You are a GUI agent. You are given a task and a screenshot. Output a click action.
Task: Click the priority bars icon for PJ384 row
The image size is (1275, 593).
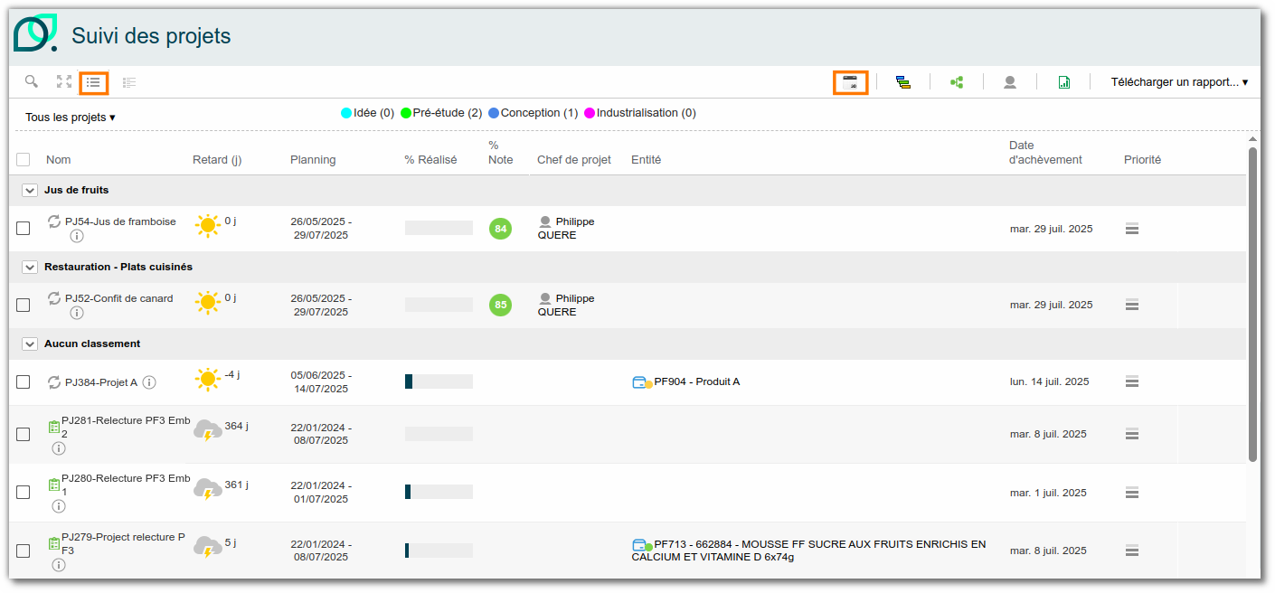[1131, 381]
